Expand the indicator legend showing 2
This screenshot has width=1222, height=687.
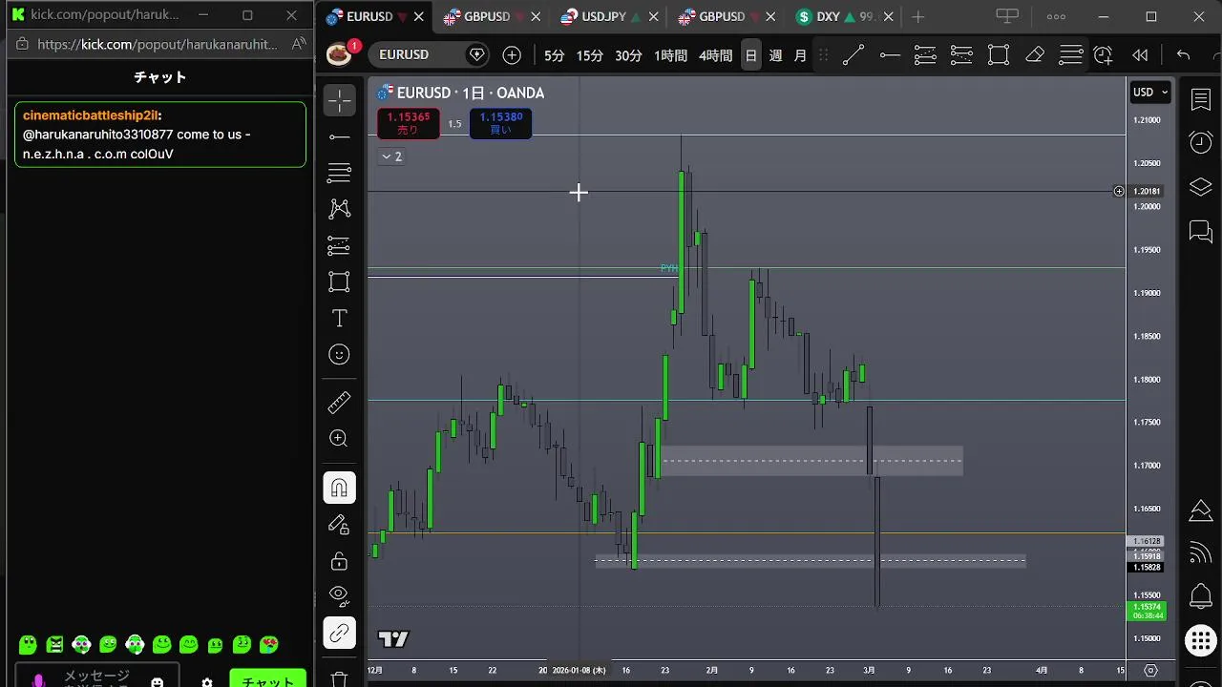point(391,156)
